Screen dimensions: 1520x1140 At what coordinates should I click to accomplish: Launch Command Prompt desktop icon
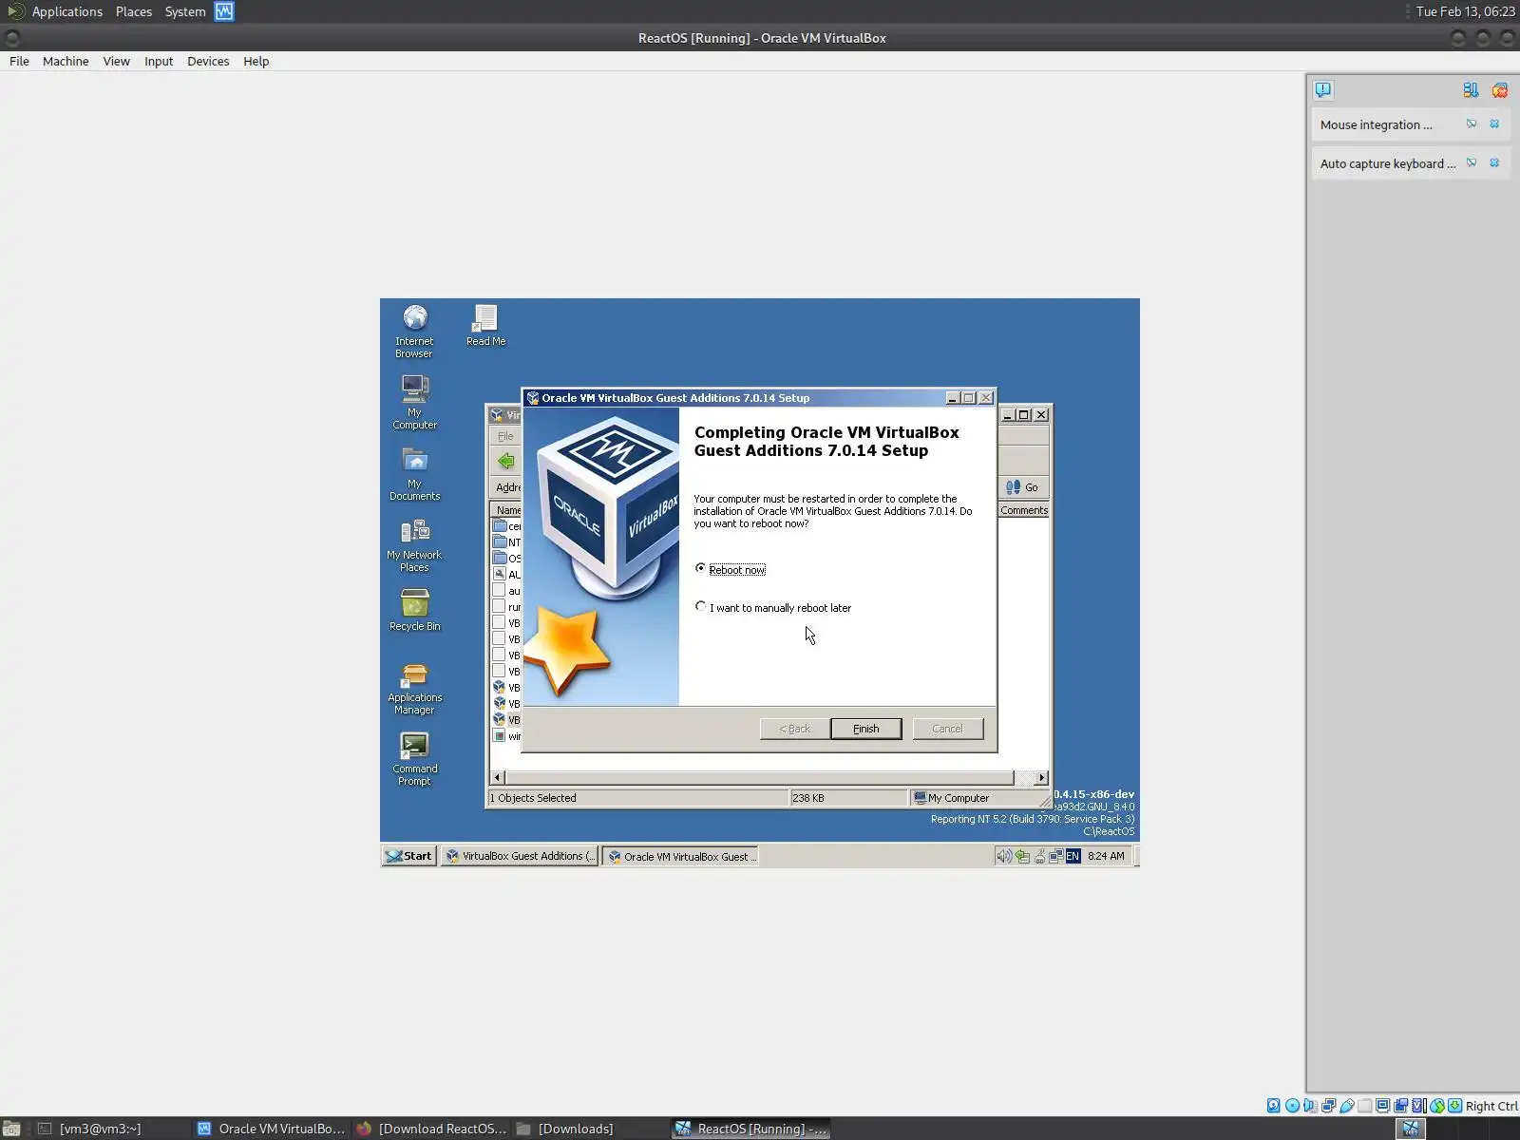pos(414,758)
